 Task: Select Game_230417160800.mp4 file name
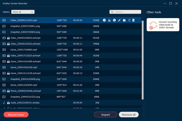(x=24, y=50)
